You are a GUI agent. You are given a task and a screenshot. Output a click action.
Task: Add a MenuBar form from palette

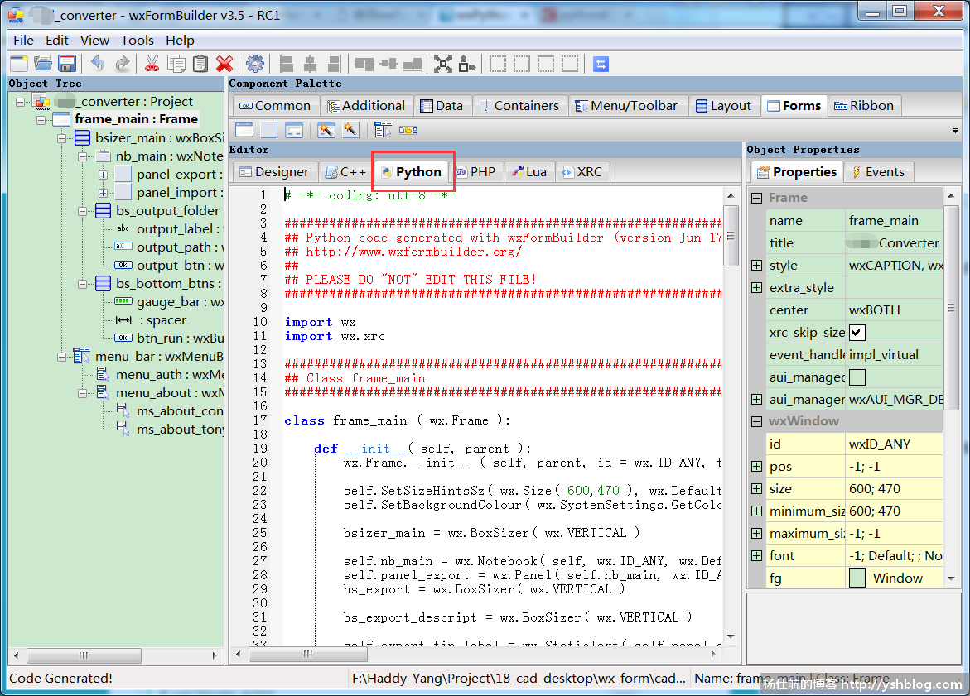click(x=383, y=130)
